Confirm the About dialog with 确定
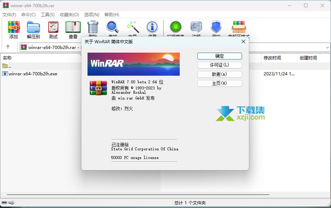 220,56
